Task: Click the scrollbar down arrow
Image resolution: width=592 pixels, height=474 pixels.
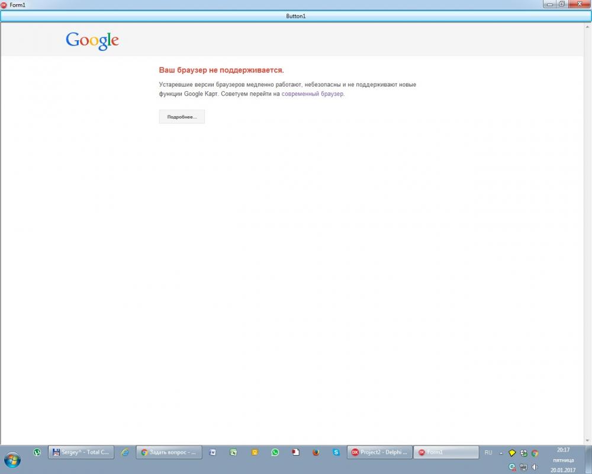Action: click(587, 441)
